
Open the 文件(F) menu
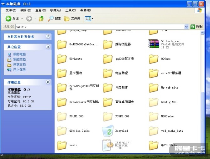coord(11,10)
